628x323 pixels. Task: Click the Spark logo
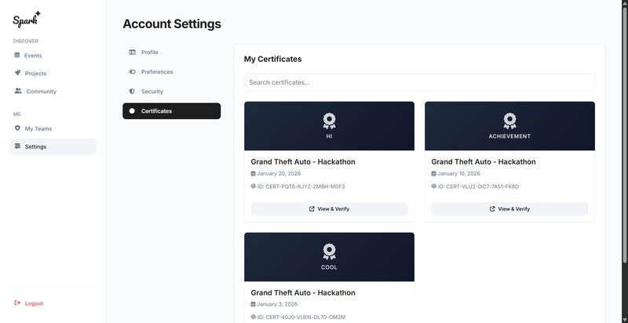pos(27,19)
